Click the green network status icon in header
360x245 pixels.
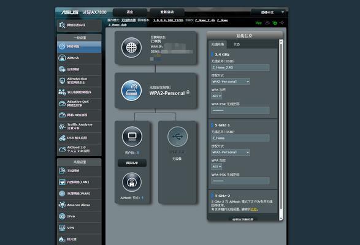point(275,23)
